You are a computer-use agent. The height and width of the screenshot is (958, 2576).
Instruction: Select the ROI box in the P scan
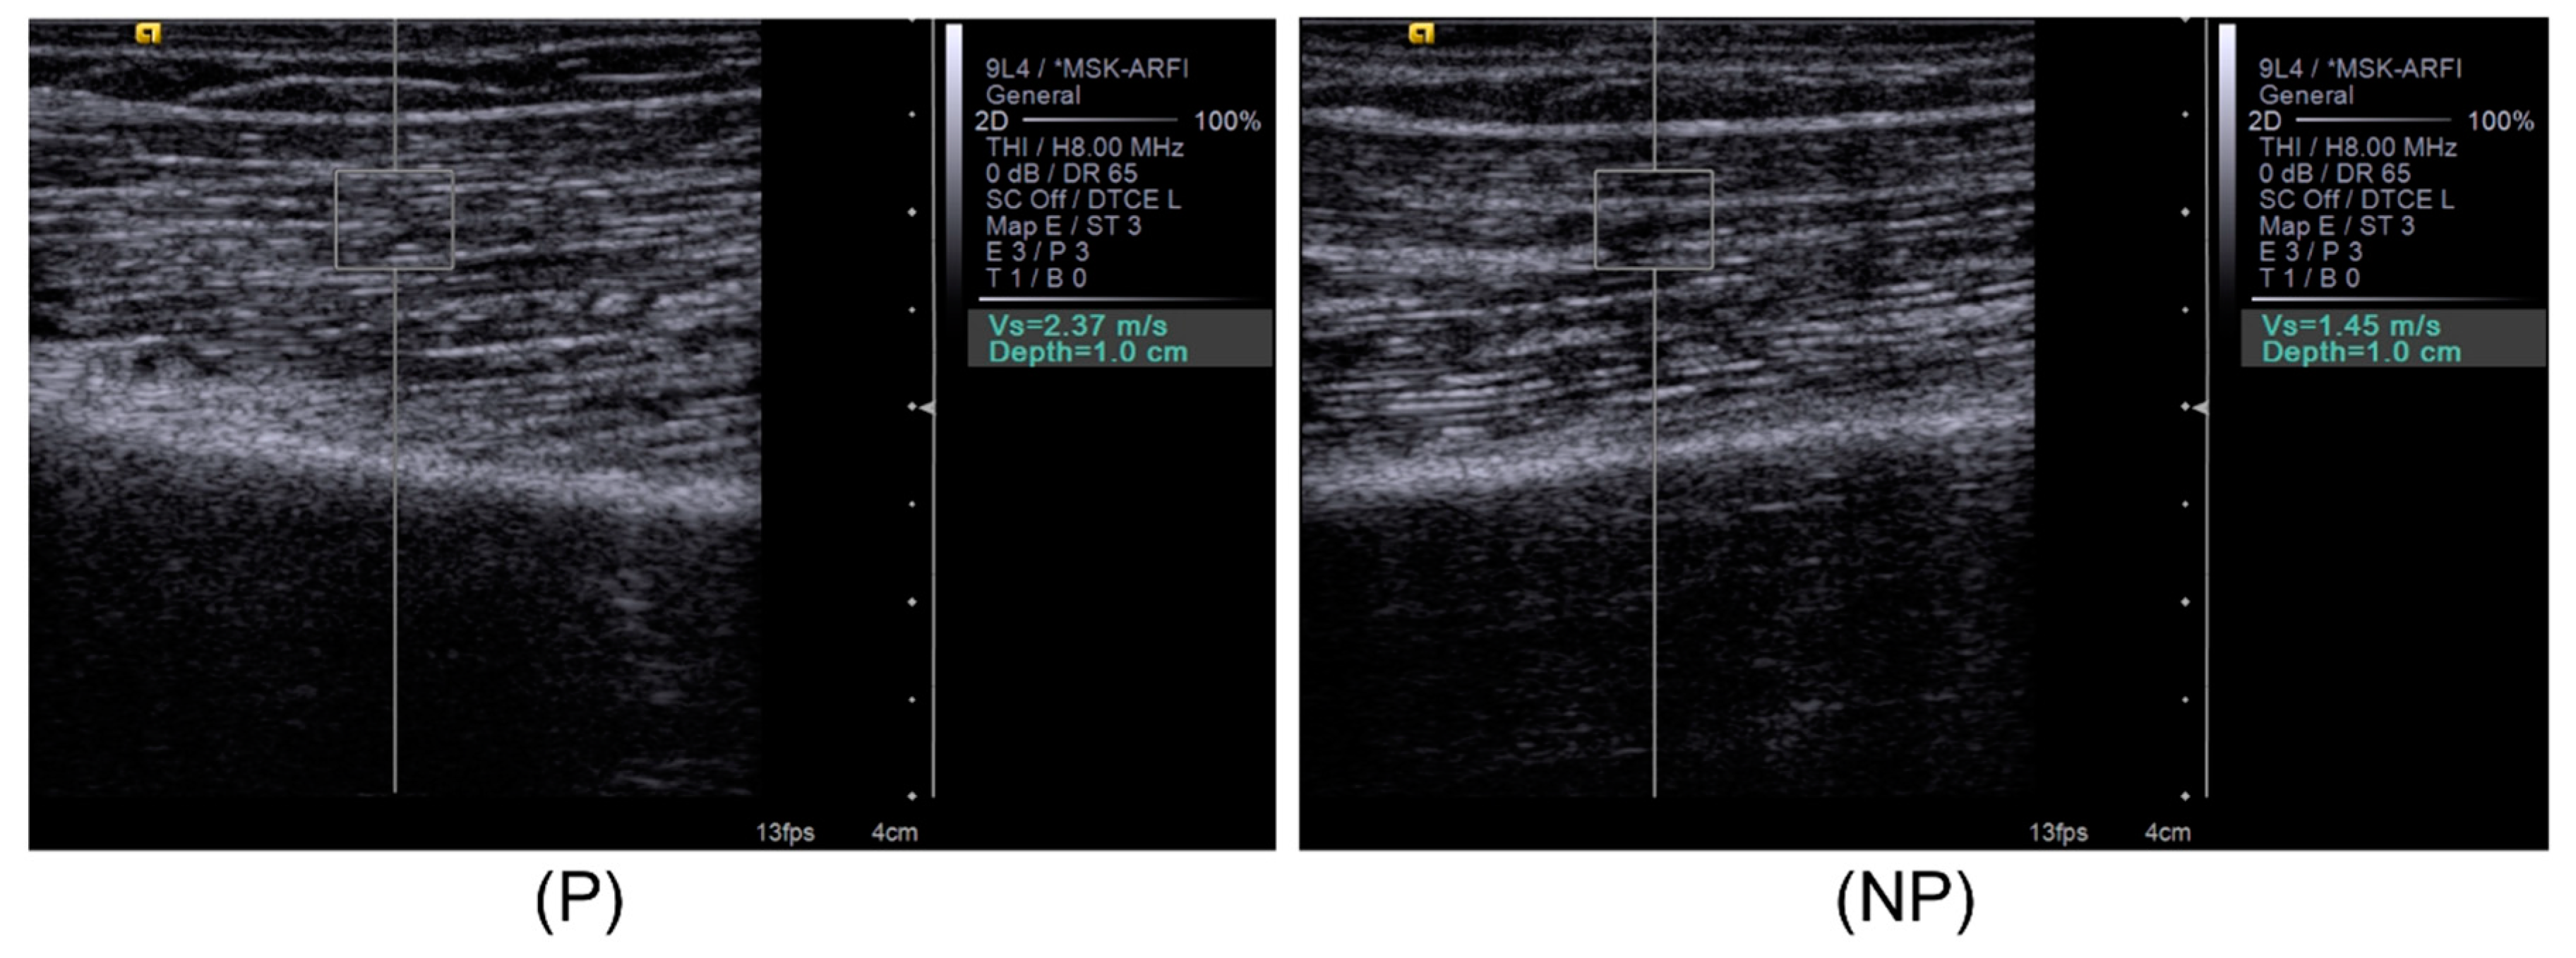pyautogui.click(x=394, y=220)
